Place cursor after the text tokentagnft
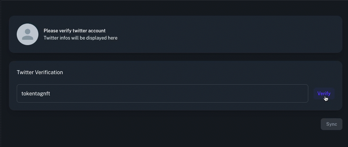Viewport: 348px width, 147px height. click(x=50, y=93)
